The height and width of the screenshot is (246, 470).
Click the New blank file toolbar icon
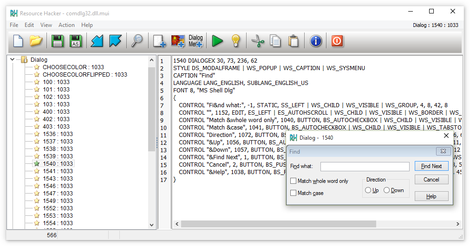tap(18, 41)
